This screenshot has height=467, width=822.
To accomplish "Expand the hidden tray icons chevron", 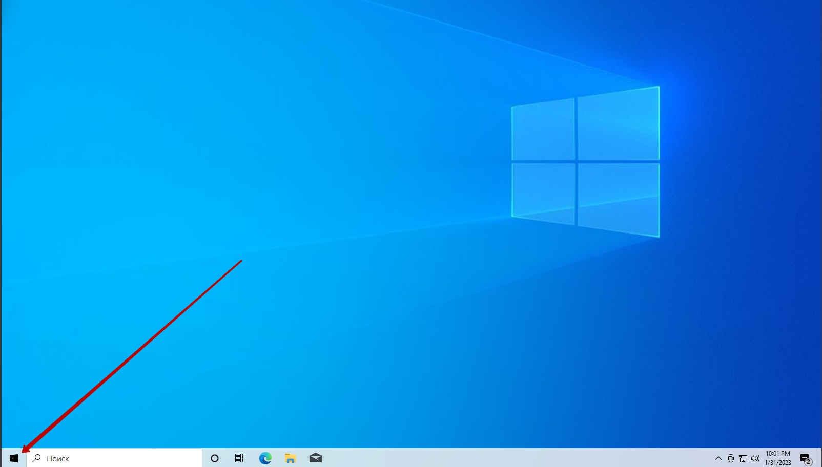I will tap(718, 458).
